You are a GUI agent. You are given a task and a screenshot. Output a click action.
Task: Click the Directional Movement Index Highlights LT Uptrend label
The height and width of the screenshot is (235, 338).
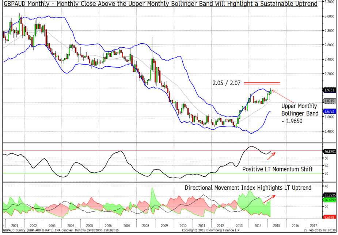(248, 188)
